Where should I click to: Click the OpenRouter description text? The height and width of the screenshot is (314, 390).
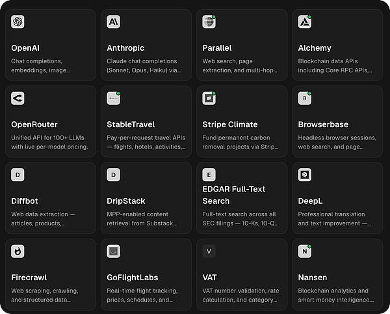tap(49, 142)
